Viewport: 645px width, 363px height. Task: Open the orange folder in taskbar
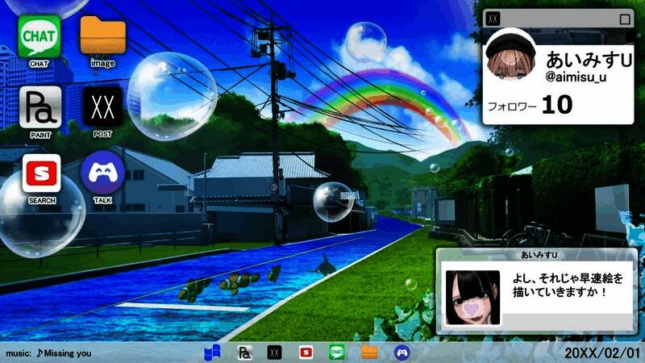point(369,353)
